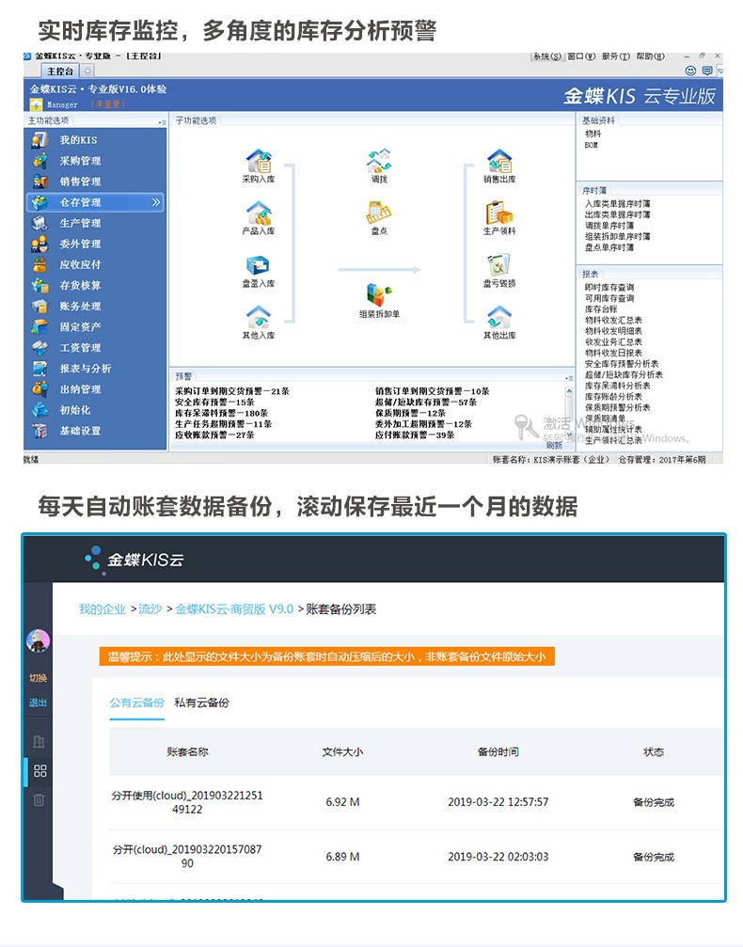Open 入库类单据序时簿
The height and width of the screenshot is (947, 743).
[617, 204]
